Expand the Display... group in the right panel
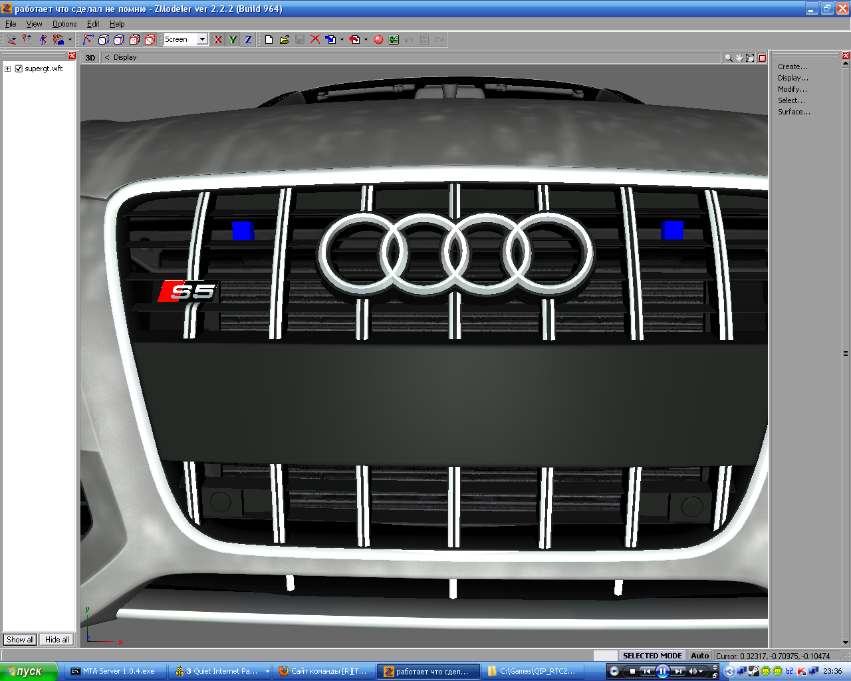 [793, 78]
